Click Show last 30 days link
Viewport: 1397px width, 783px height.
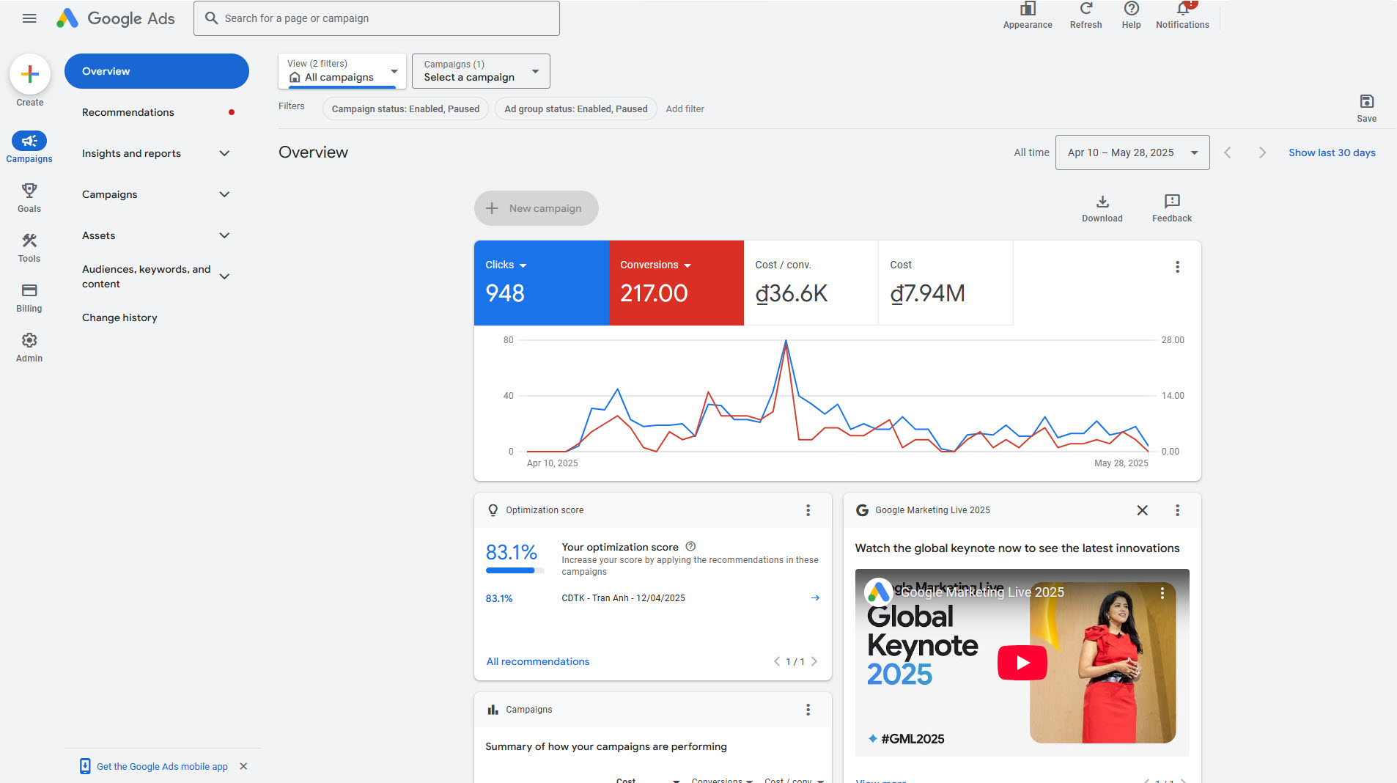coord(1331,152)
